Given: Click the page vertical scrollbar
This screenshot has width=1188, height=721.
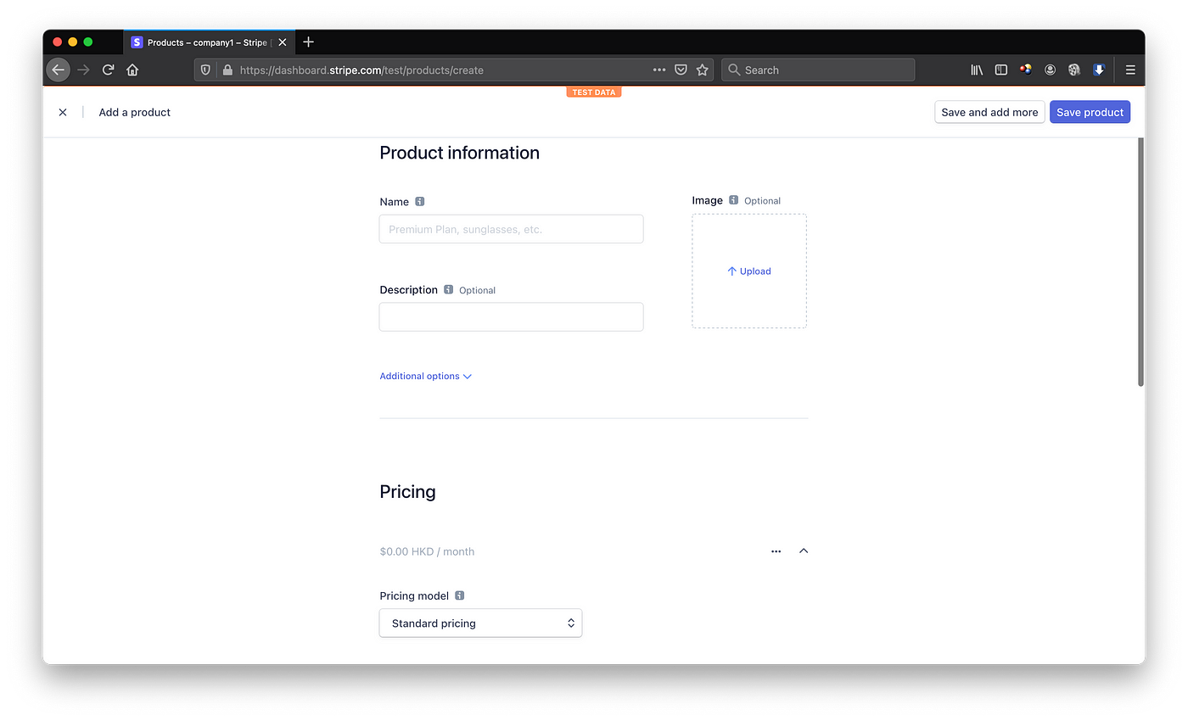Looking at the screenshot, I should (x=1140, y=261).
